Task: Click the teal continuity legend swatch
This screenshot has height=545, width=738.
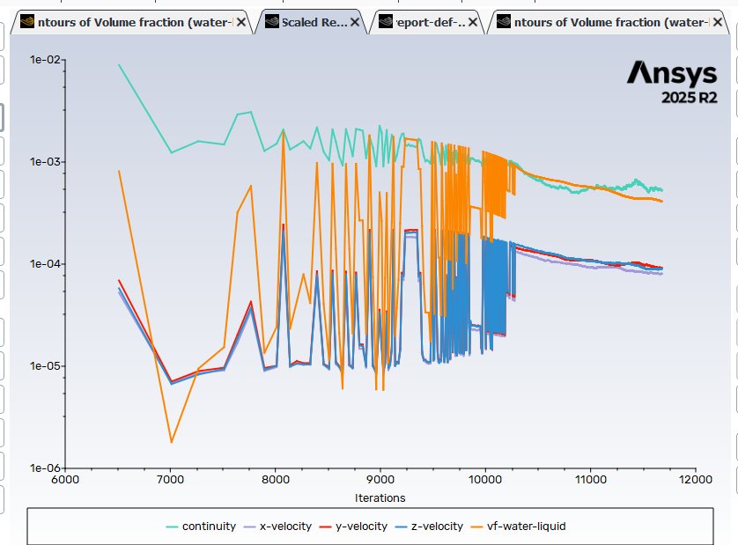Action: (x=172, y=527)
